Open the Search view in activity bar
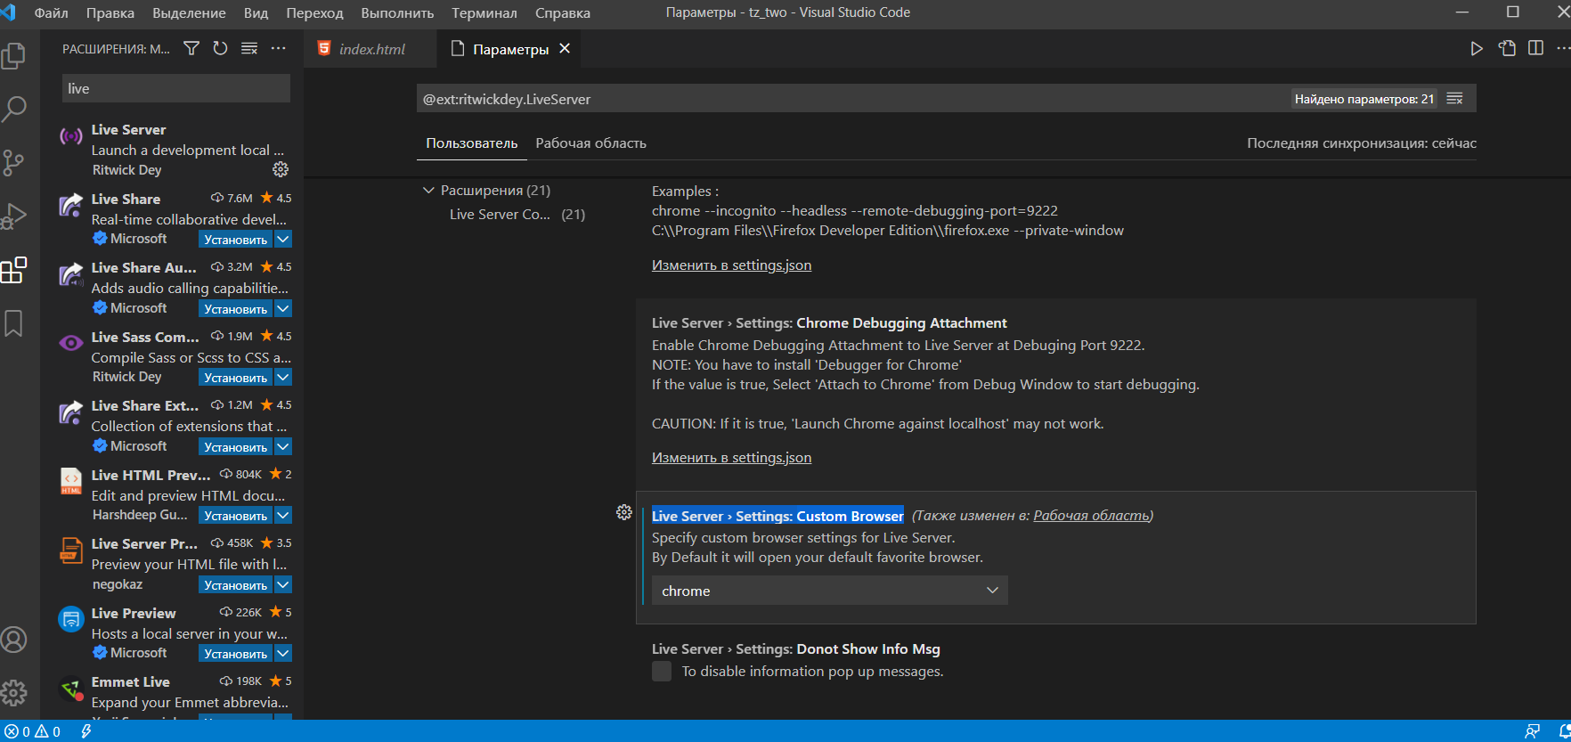The height and width of the screenshot is (742, 1571). [14, 110]
